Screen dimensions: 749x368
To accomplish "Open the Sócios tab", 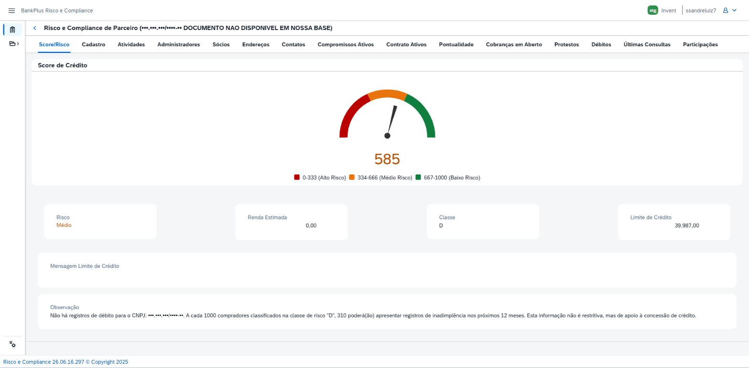I will pyautogui.click(x=221, y=44).
